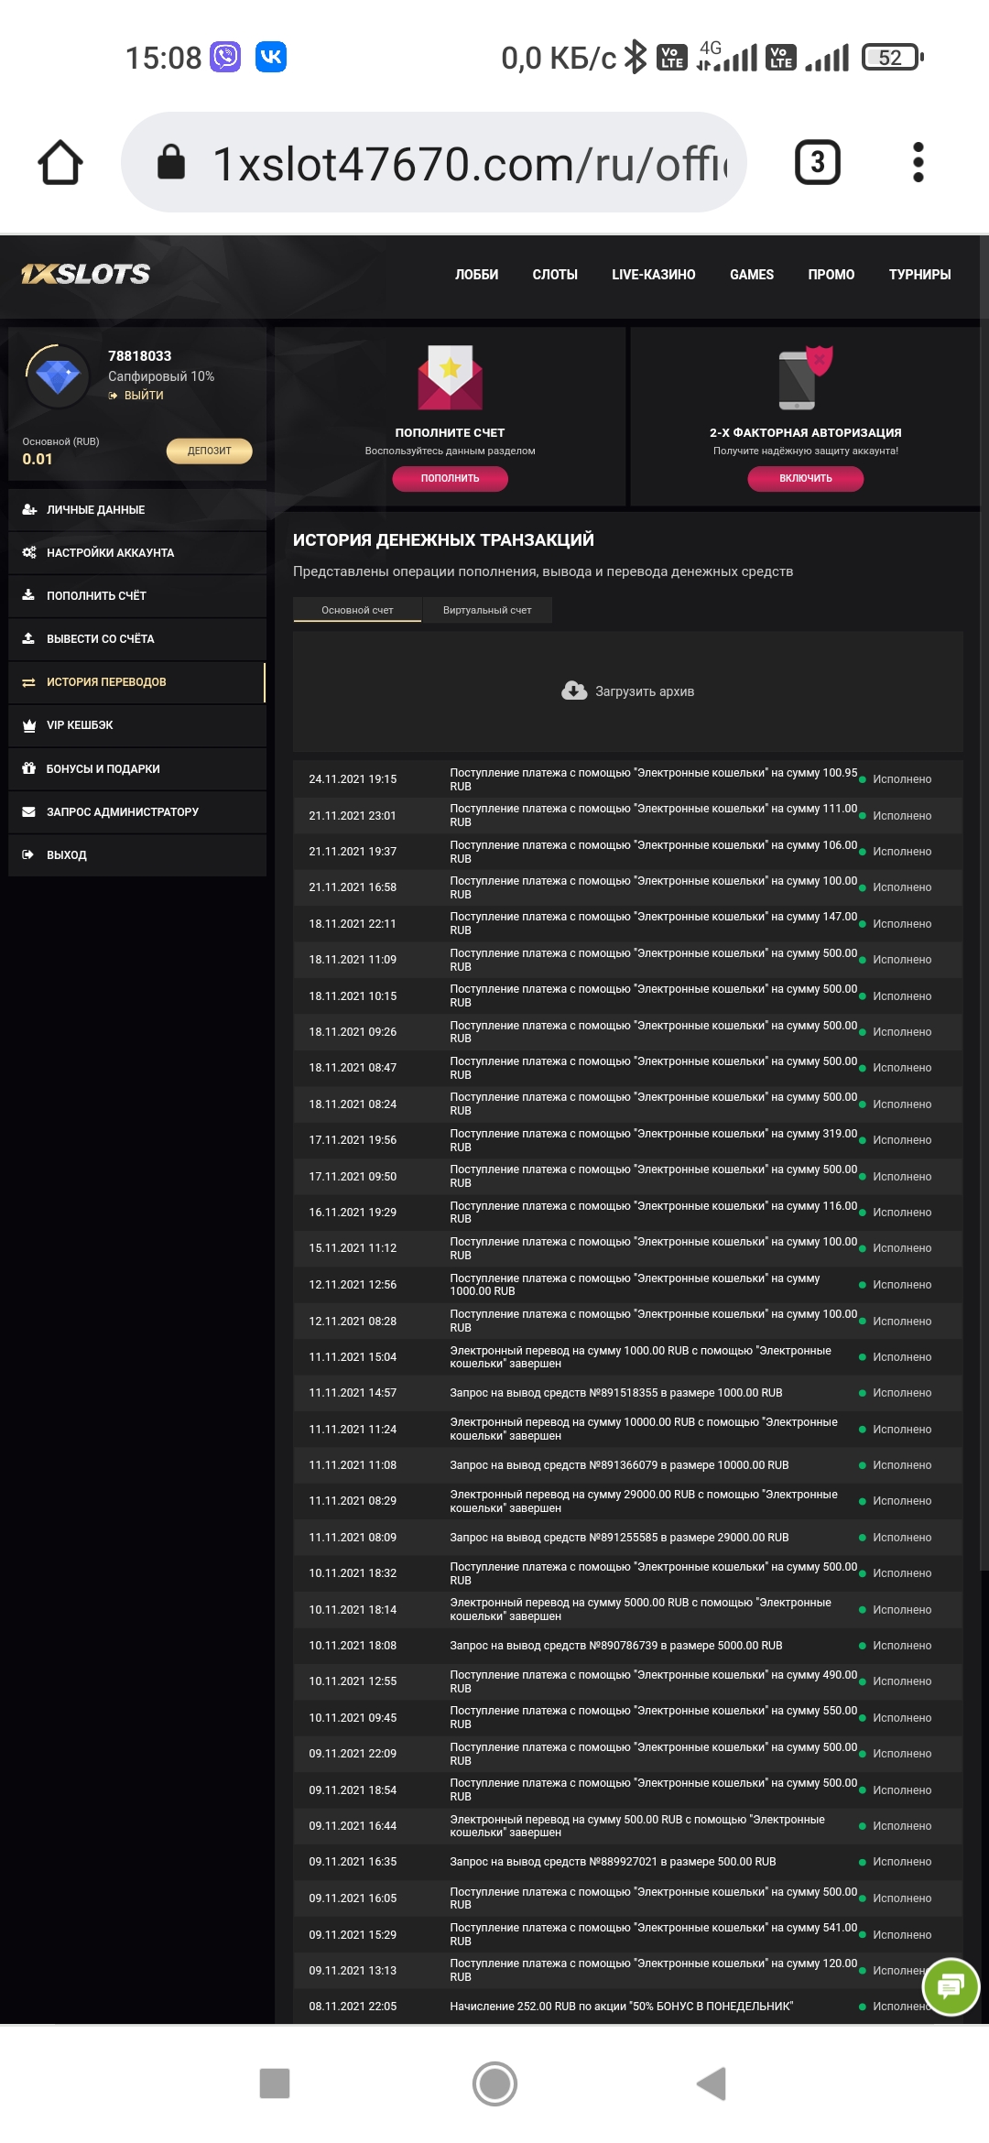989x2143 pixels.
Task: Open LIVE-КАЗИНО in the top navigation
Action: [654, 275]
